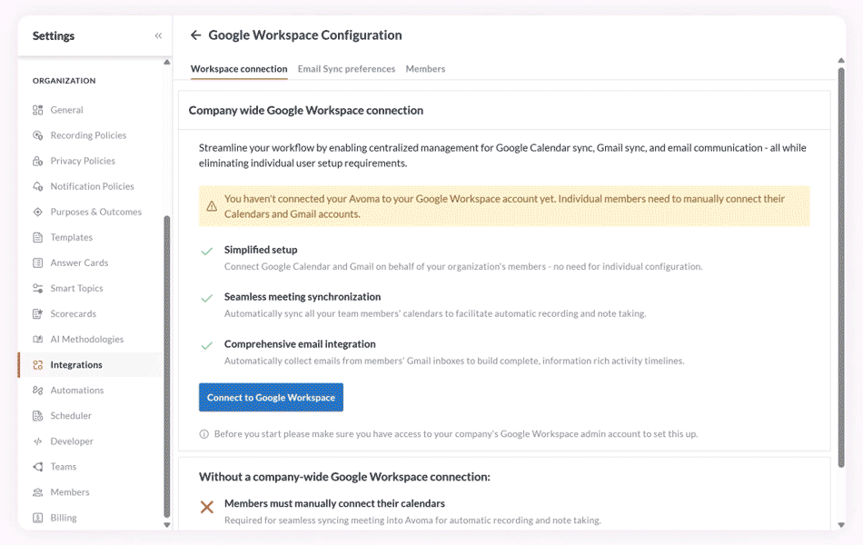Click the Privacy Policies lock icon
Viewport: 863px width, 545px height.
37,161
